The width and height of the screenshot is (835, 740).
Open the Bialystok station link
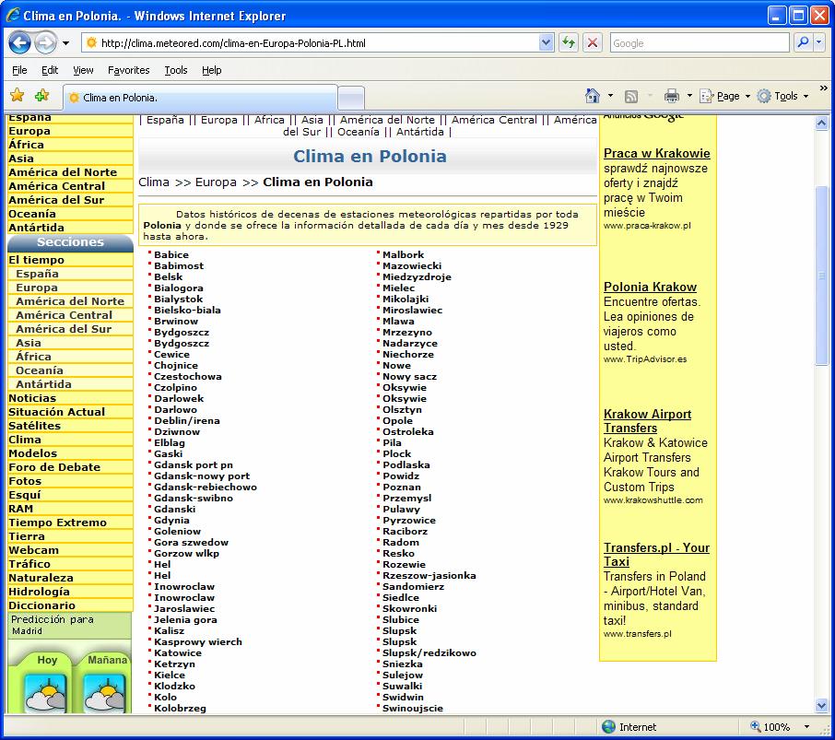pos(179,300)
